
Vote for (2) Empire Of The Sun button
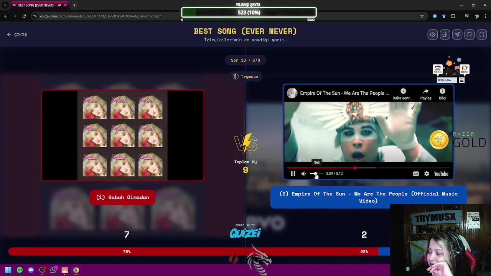pyautogui.click(x=368, y=197)
